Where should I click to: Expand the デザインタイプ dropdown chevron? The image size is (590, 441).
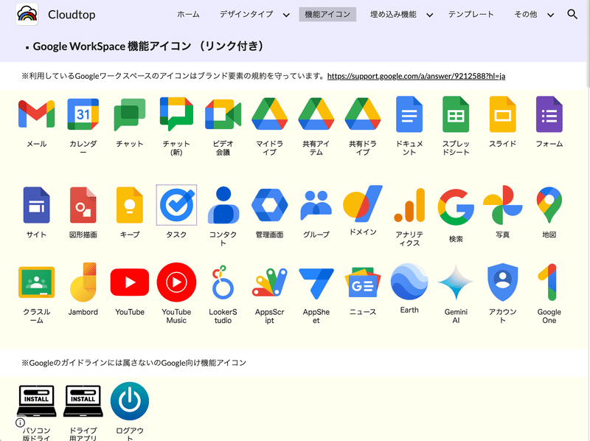pos(286,15)
